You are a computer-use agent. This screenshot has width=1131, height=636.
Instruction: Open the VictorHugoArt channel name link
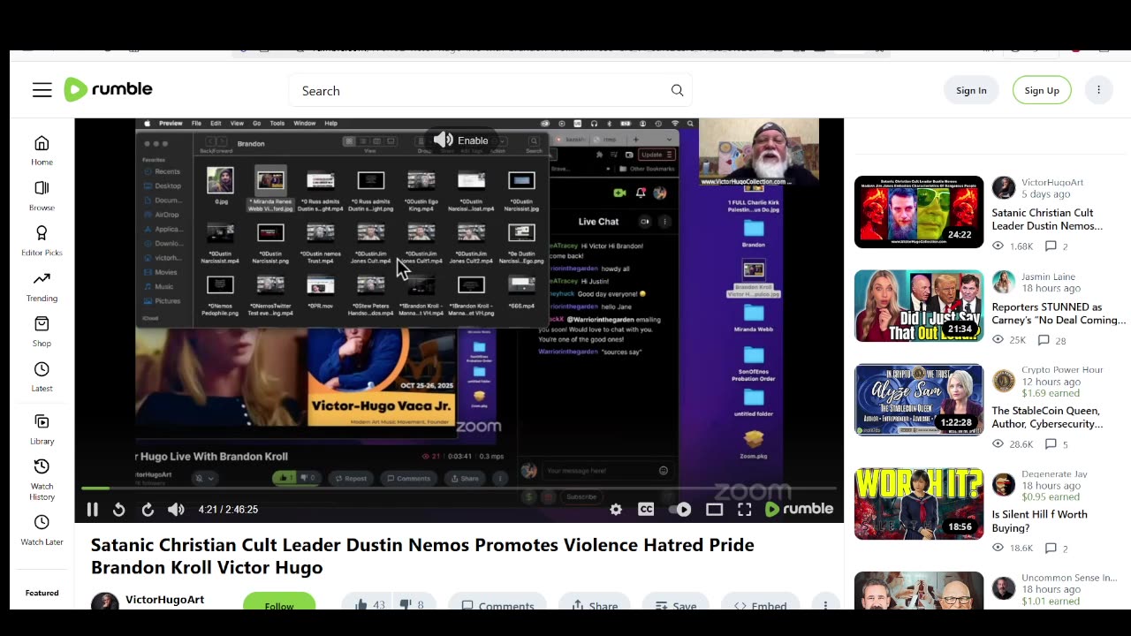(165, 599)
